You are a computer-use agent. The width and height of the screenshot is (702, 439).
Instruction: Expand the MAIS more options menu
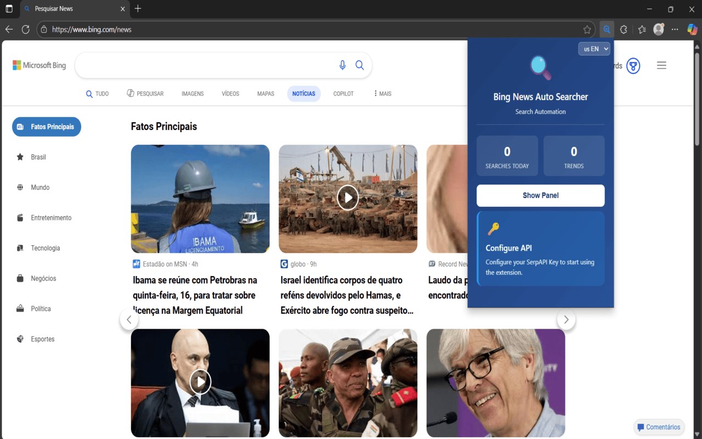(x=382, y=94)
